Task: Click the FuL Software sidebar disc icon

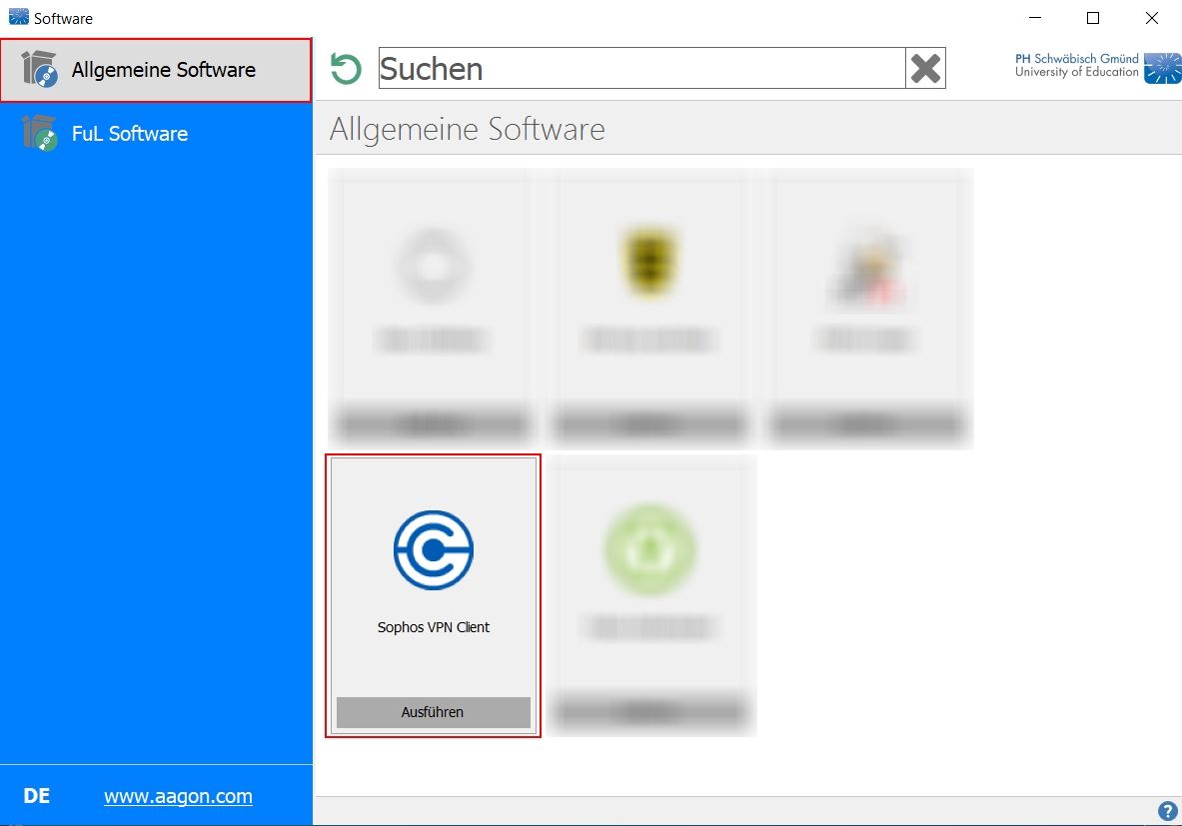Action: pos(41,133)
